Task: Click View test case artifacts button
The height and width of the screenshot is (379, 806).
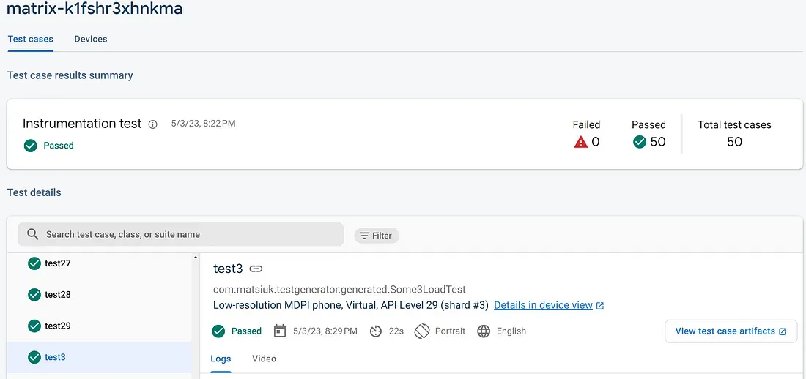Action: coord(731,331)
